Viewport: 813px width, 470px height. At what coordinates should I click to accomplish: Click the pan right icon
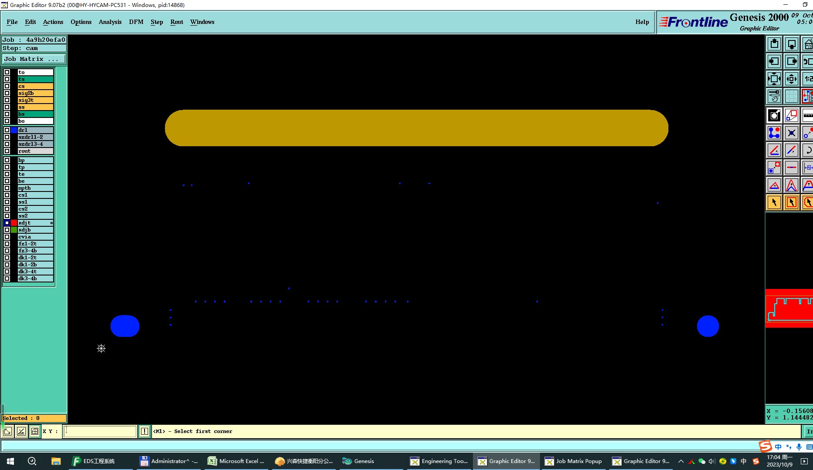tap(792, 61)
